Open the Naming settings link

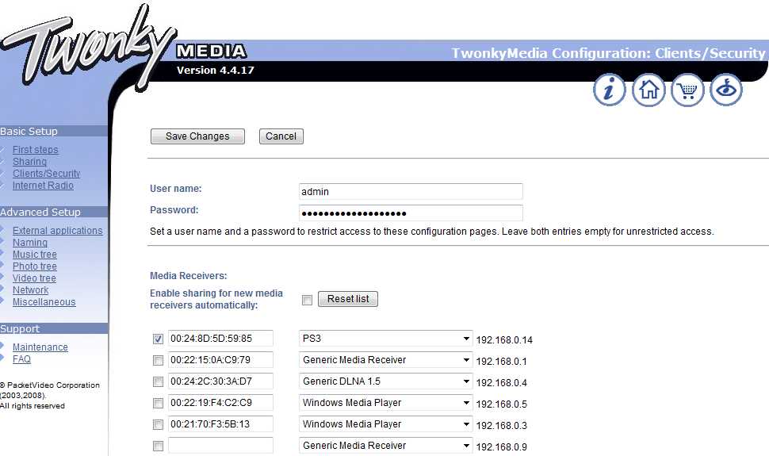click(x=30, y=243)
